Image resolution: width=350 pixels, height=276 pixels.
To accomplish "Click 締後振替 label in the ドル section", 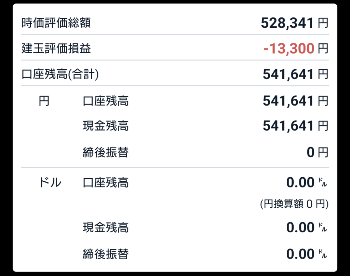I will click(106, 254).
